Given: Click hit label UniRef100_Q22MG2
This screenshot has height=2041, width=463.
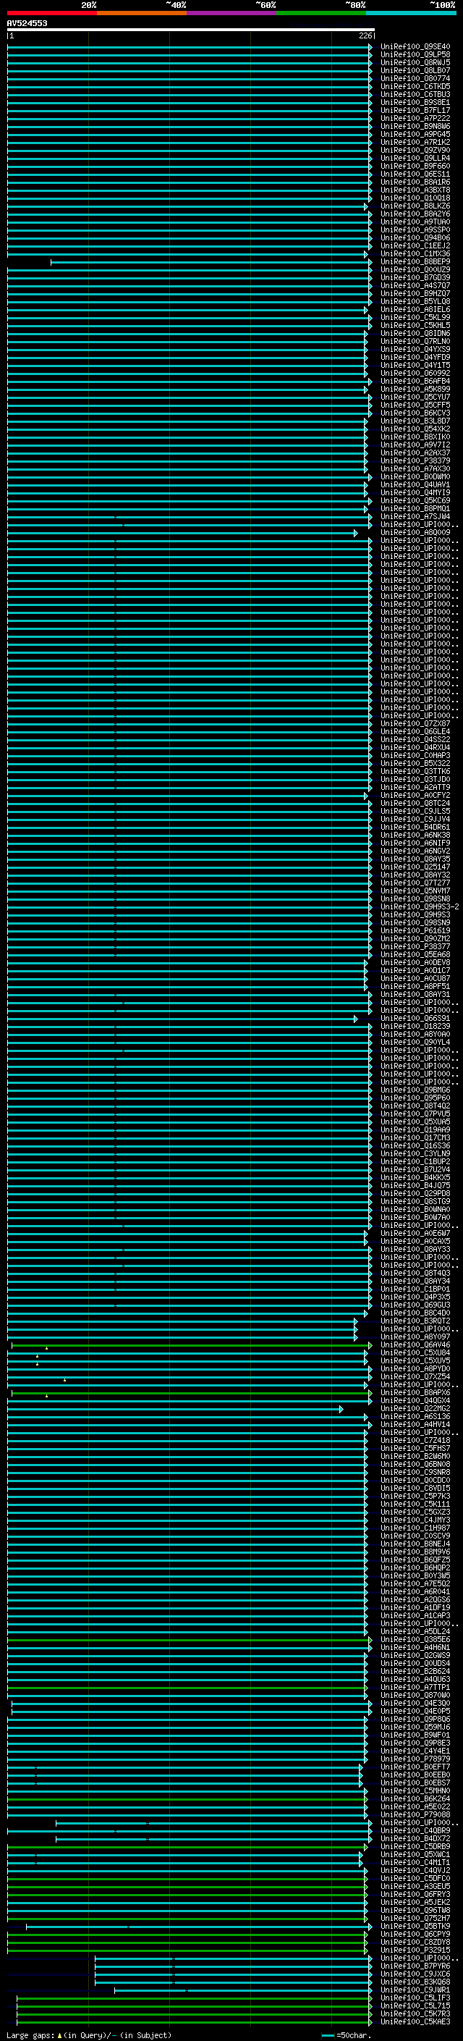Looking at the screenshot, I should tap(415, 1408).
